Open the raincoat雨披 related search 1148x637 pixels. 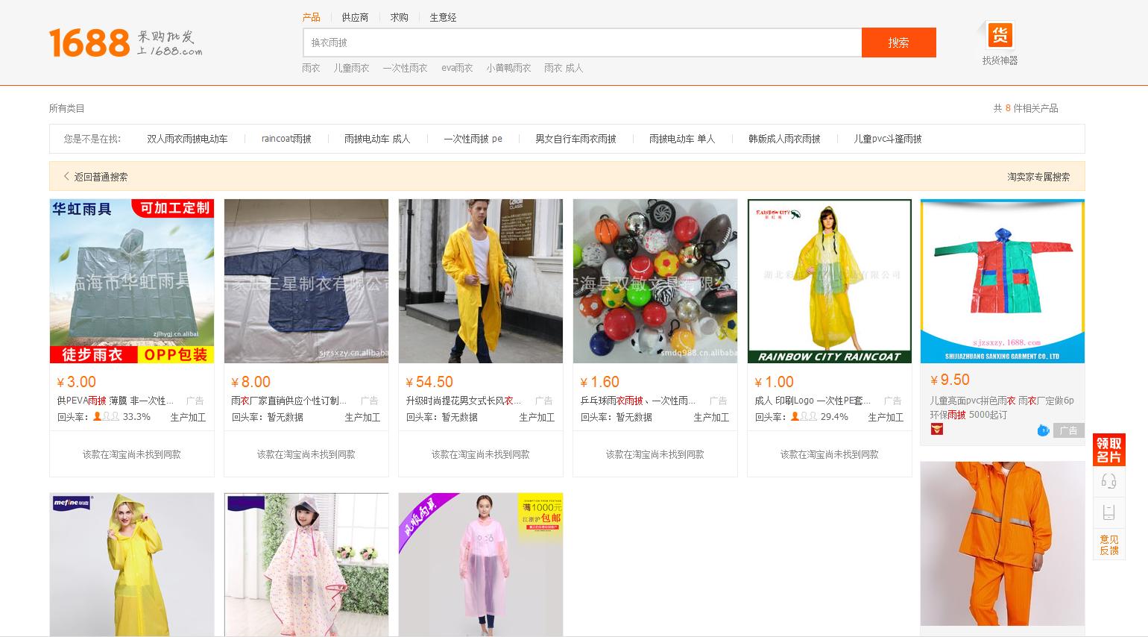pos(286,138)
